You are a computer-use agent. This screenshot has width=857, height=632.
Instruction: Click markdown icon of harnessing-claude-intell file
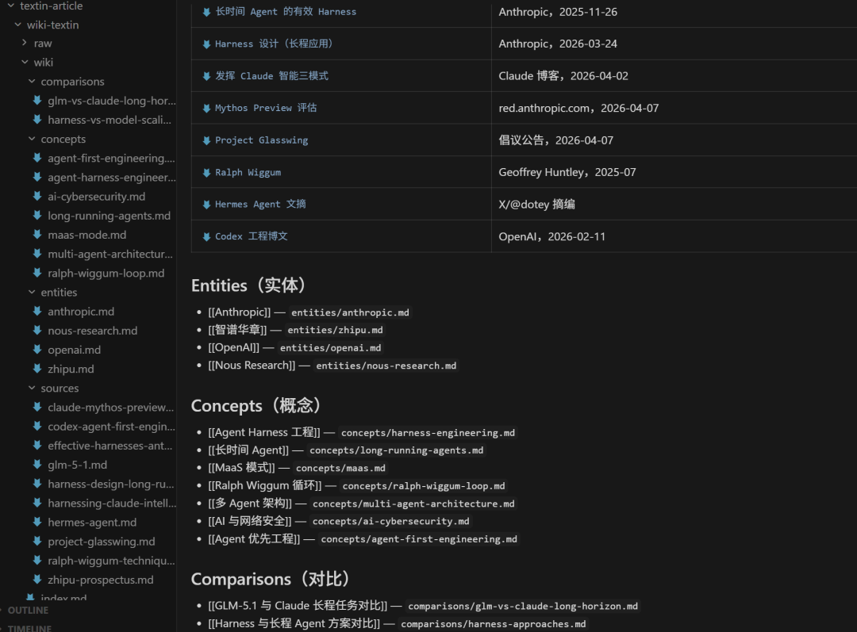point(37,503)
